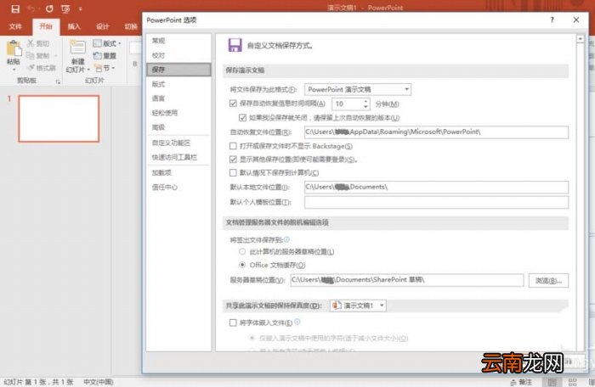
Task: Switch to the 切换 (Transitions) ribbon tab
Action: click(131, 26)
